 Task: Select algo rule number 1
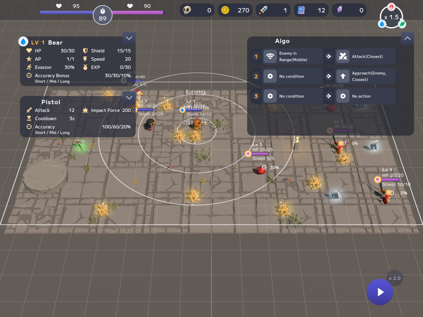(x=256, y=56)
